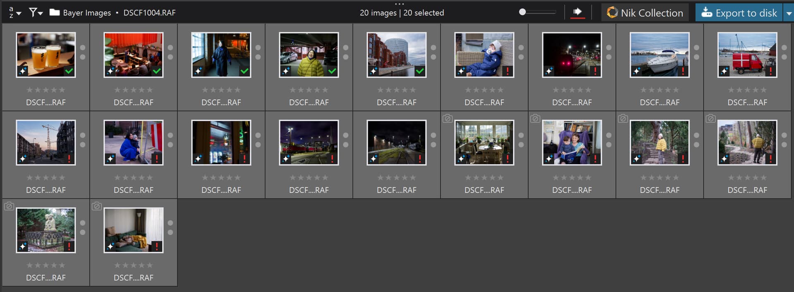Viewport: 794px width, 292px height.
Task: Open the a-z sort order menu
Action: pos(14,13)
